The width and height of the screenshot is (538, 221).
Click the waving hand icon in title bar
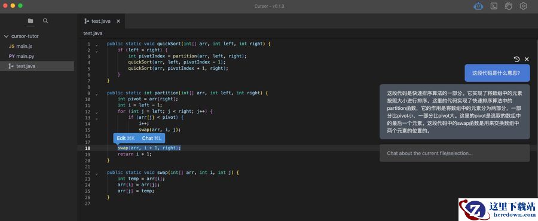coord(508,6)
